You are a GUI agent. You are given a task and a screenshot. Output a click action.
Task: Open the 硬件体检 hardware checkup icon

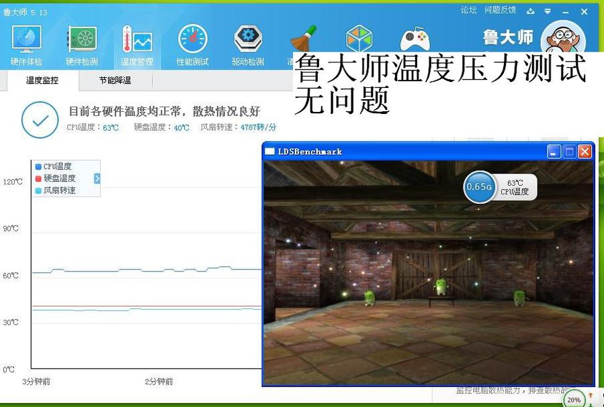(x=26, y=44)
